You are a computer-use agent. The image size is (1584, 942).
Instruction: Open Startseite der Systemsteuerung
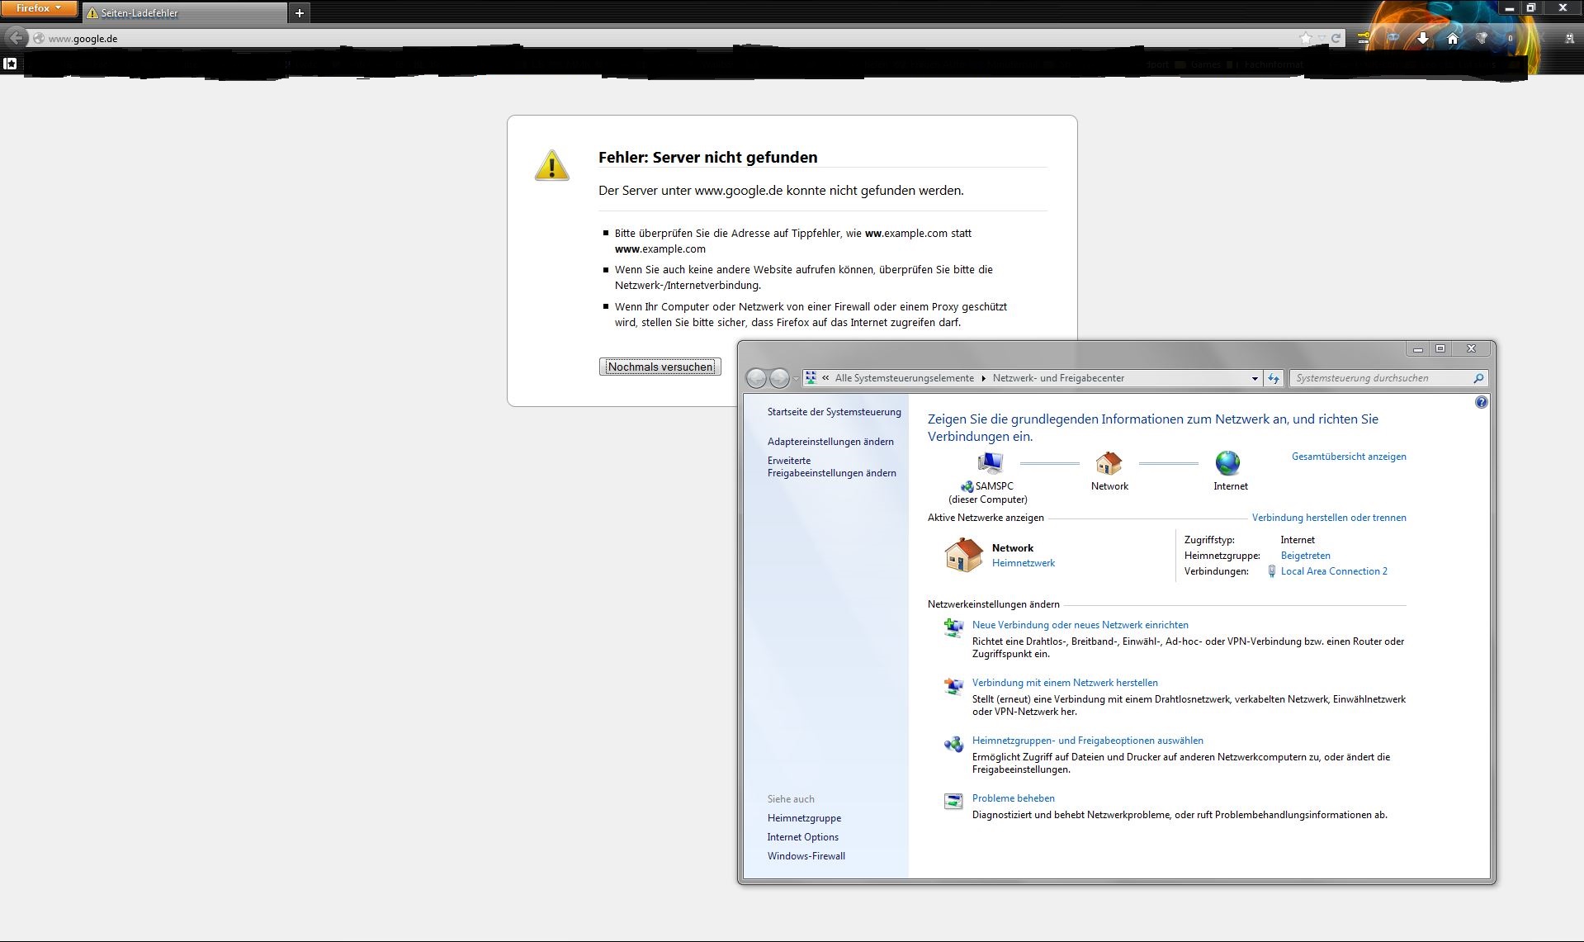pos(834,412)
